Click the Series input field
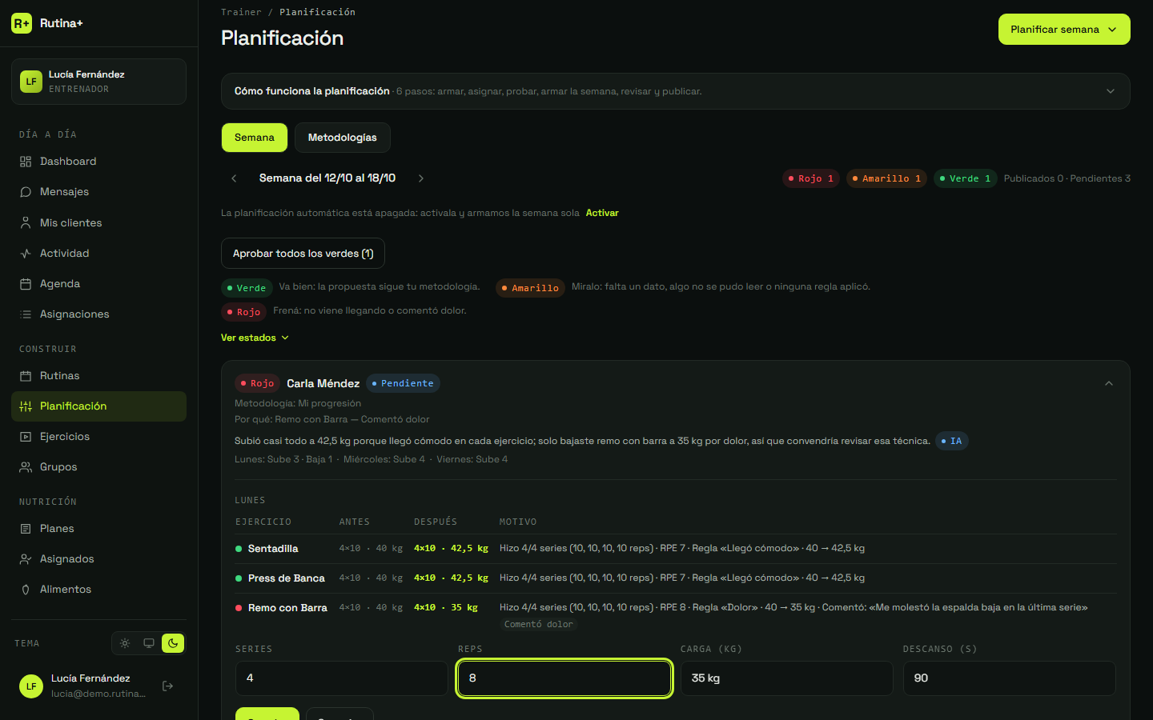 342,678
